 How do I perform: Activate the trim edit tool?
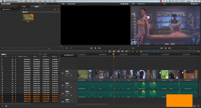pyautogui.click(x=110, y=51)
